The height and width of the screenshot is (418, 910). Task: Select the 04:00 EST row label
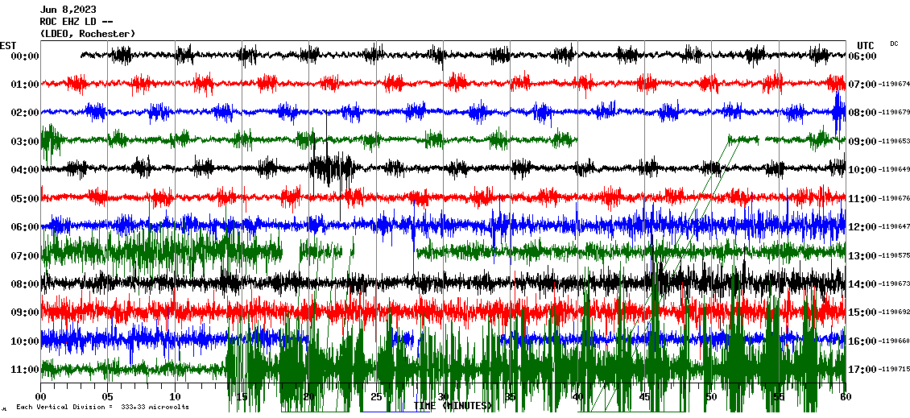tap(25, 170)
